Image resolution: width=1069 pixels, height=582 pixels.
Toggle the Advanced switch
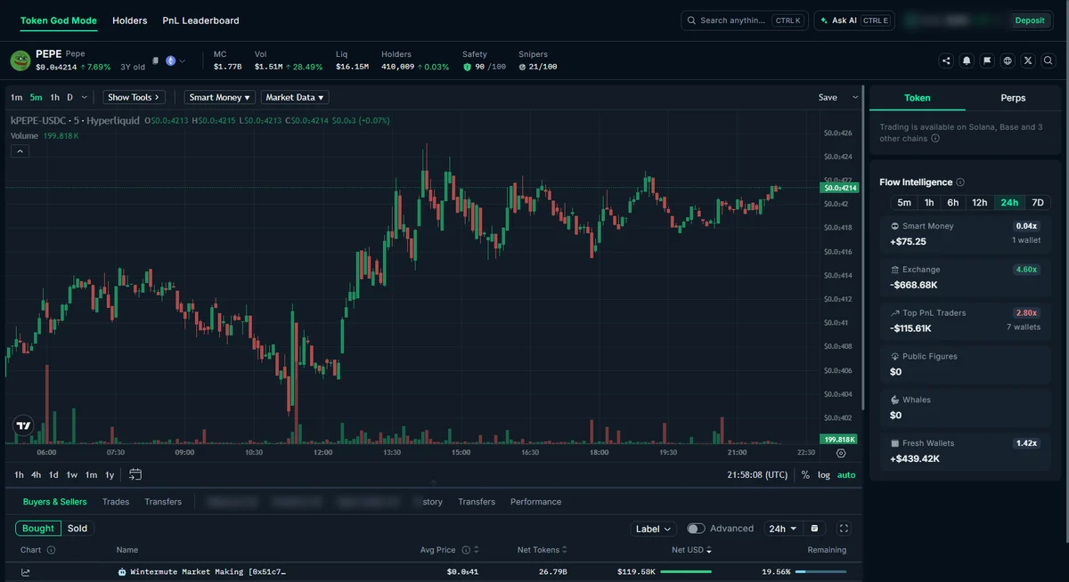pos(696,529)
